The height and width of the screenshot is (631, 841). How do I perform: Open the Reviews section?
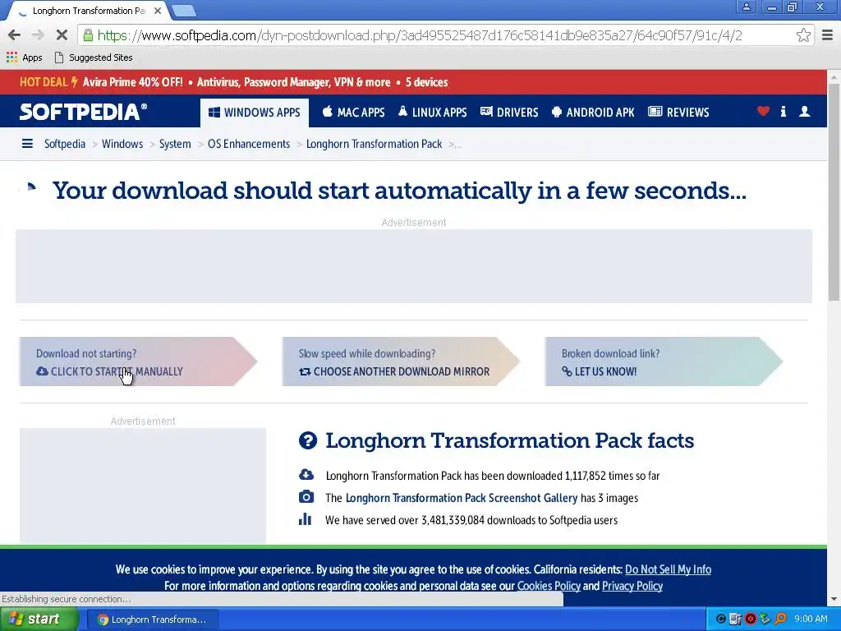[678, 112]
